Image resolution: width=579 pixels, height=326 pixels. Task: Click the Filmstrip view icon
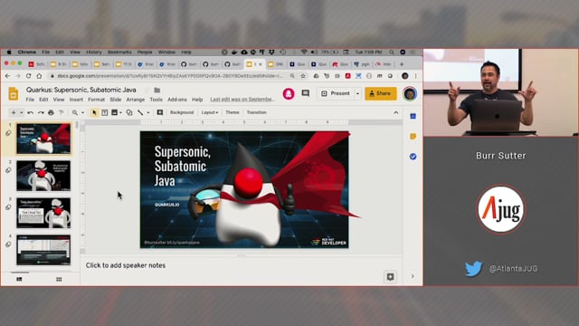19,280
